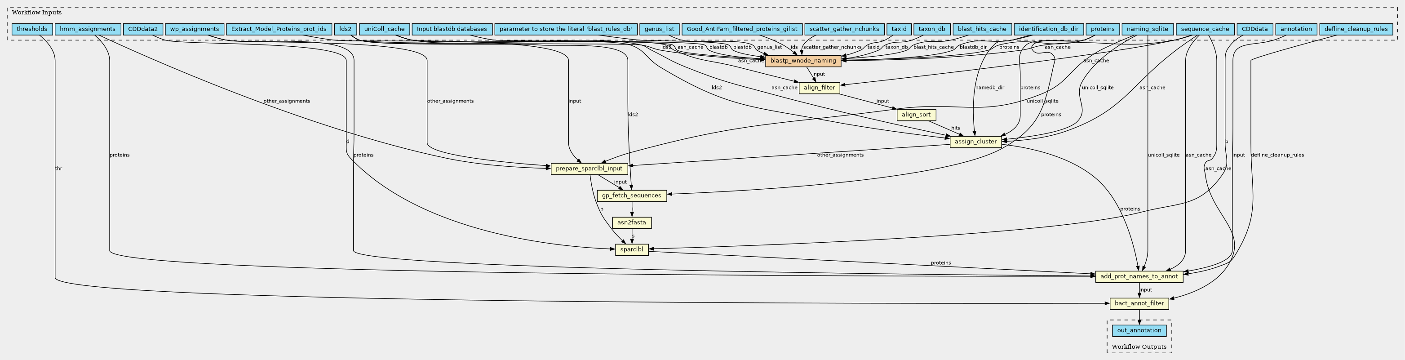The height and width of the screenshot is (360, 1405).
Task: Select the CDDdata2 input node
Action: click(143, 29)
